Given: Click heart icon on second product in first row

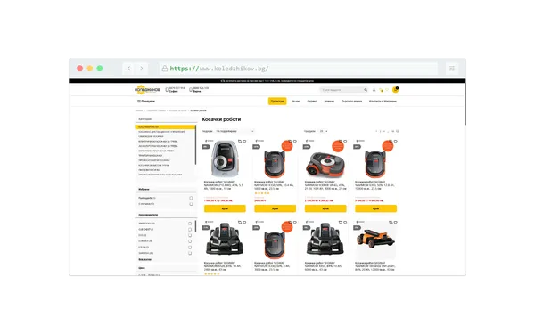Looking at the screenshot, I should click(x=295, y=141).
